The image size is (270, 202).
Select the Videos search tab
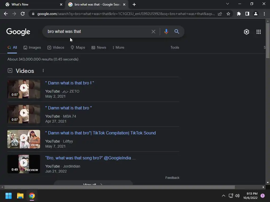click(56, 48)
